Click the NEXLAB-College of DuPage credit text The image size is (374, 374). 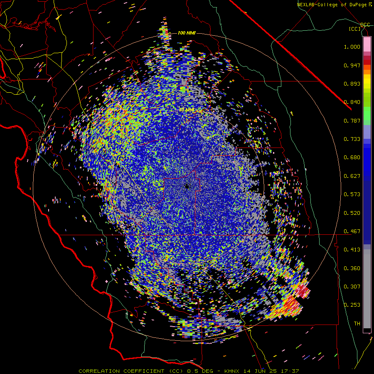334,5
